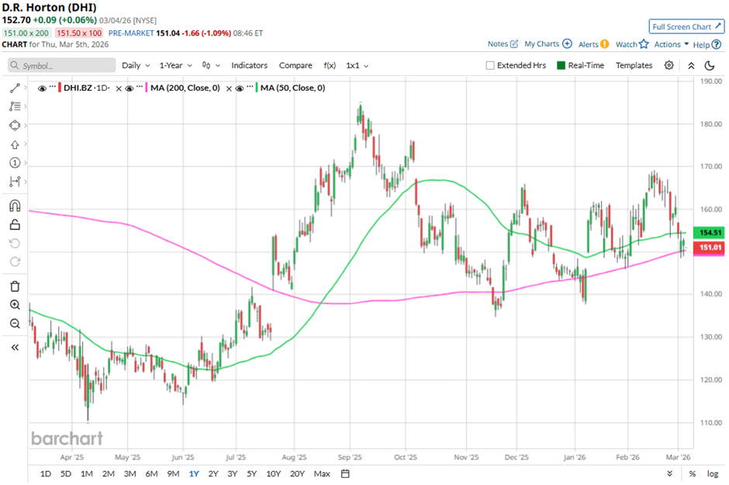
Task: Open options dots for MA 50
Action: point(250,86)
